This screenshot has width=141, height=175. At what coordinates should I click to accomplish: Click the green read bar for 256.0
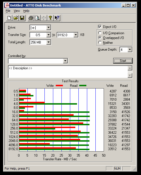tap(37, 129)
